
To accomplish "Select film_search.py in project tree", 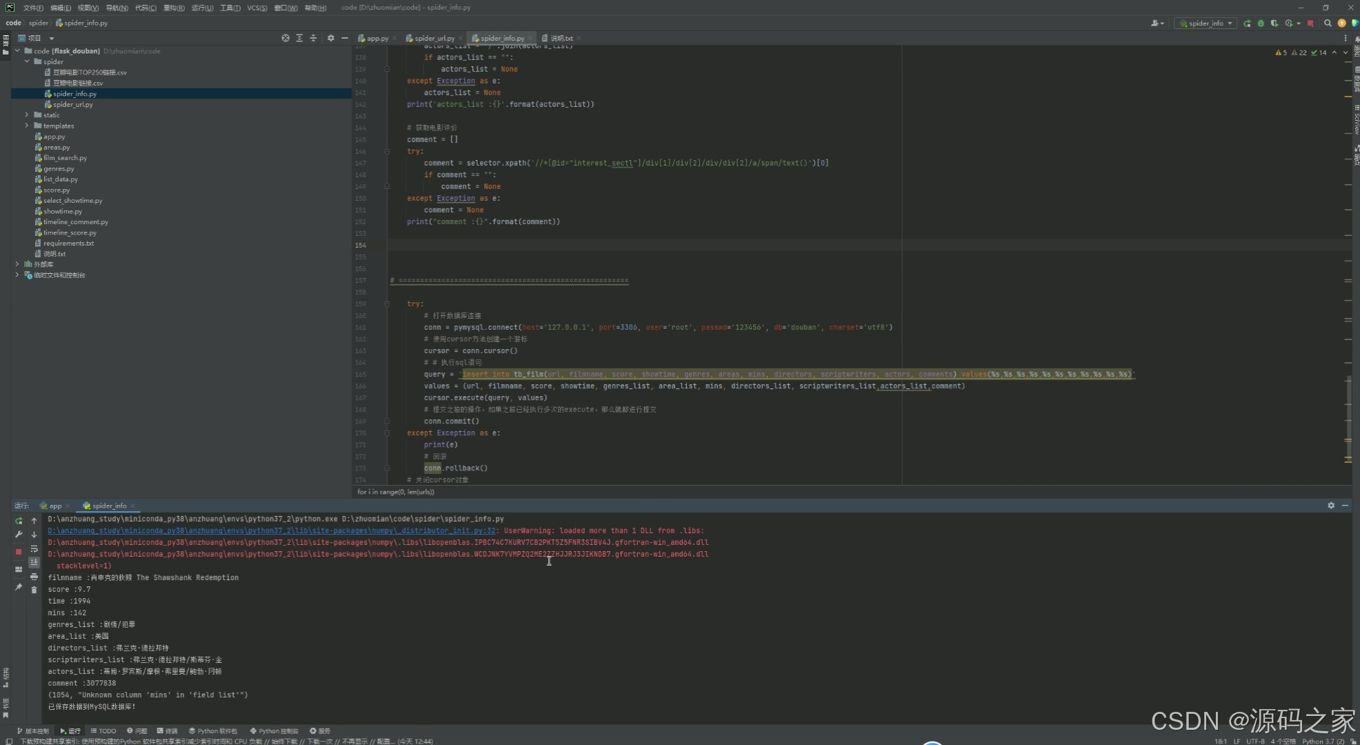I will coord(65,158).
